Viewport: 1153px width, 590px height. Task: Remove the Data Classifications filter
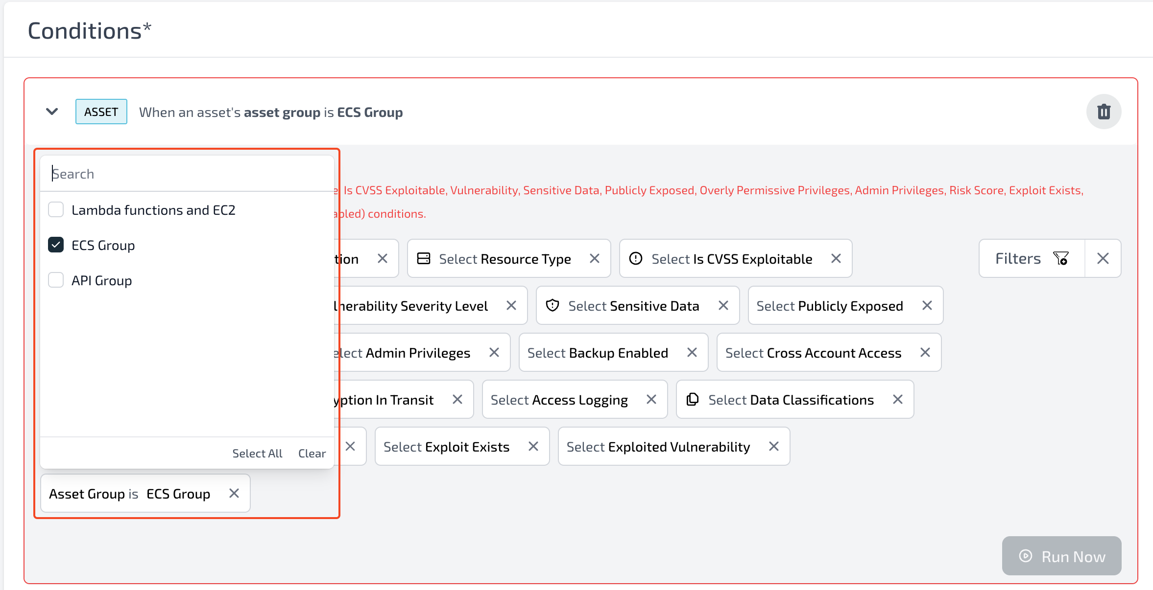pos(898,399)
